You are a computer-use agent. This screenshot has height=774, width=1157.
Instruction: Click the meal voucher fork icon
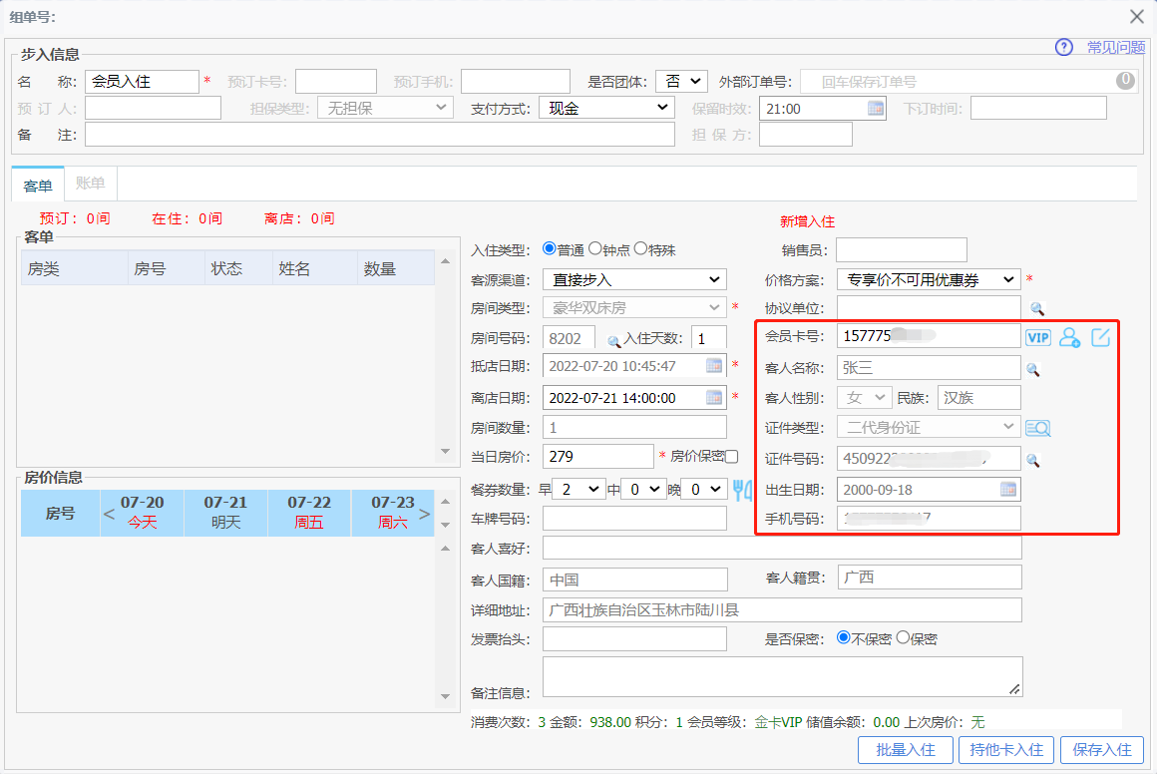point(742,490)
